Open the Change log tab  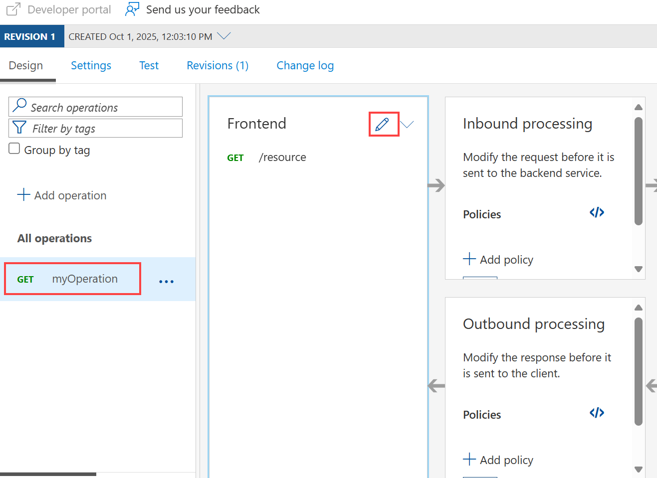coord(305,65)
